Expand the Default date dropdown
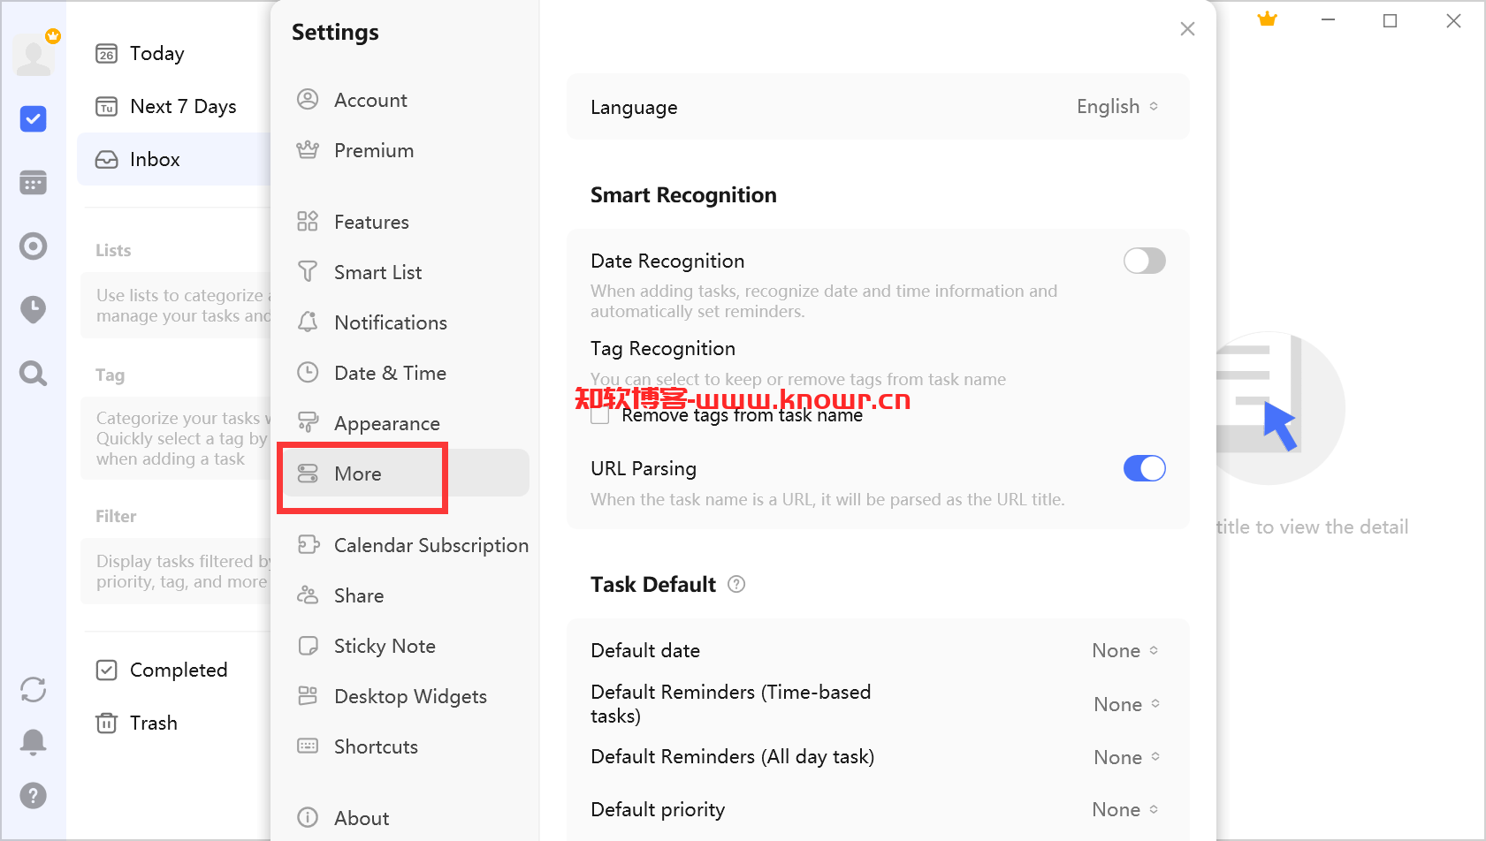 click(1125, 651)
